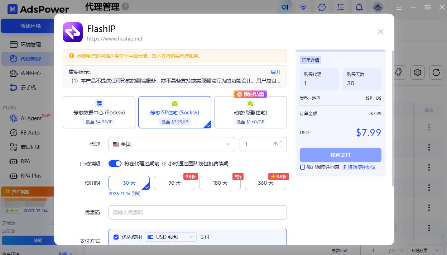447x255 pixels.
Task: Open more options for first table row
Action: coord(429,127)
